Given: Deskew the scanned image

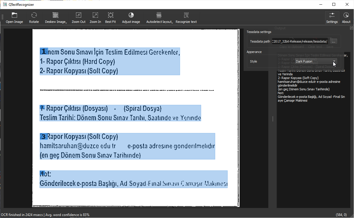Looking at the screenshot, I should (x=56, y=18).
